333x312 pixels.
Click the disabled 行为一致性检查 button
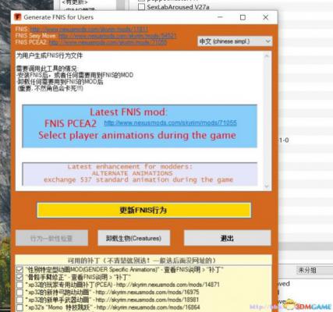click(x=51, y=238)
